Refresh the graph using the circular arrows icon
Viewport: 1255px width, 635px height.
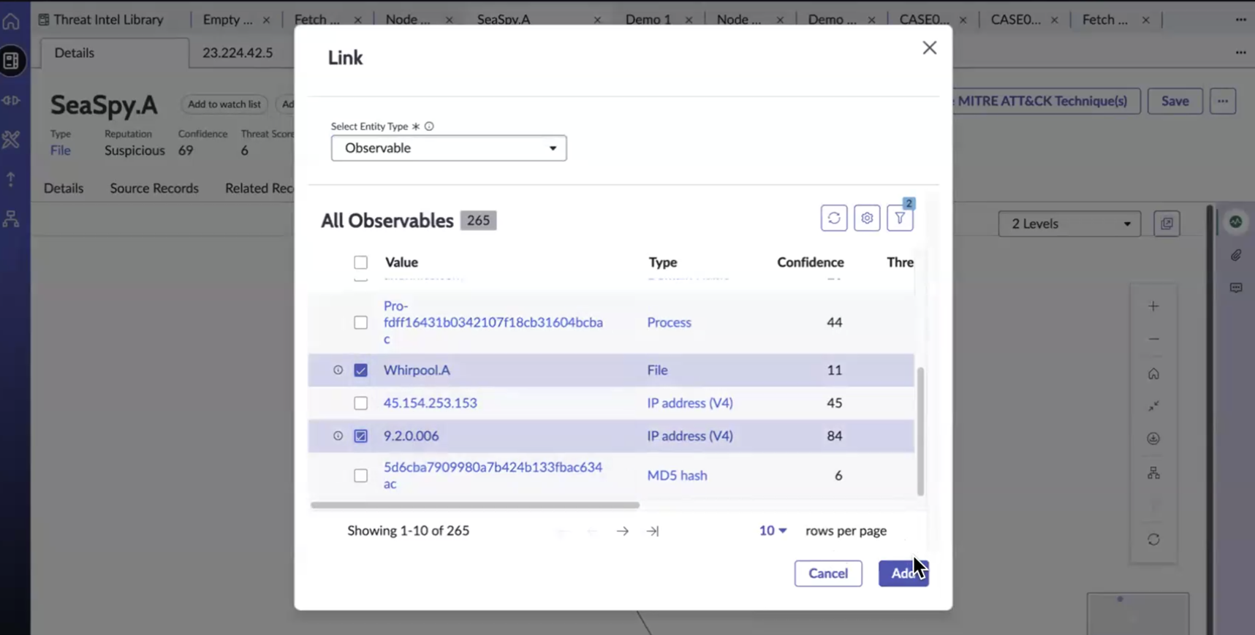tap(1153, 540)
